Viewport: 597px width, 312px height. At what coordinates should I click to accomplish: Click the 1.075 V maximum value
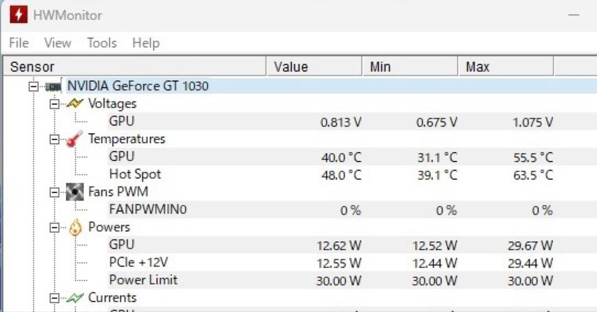coord(533,122)
